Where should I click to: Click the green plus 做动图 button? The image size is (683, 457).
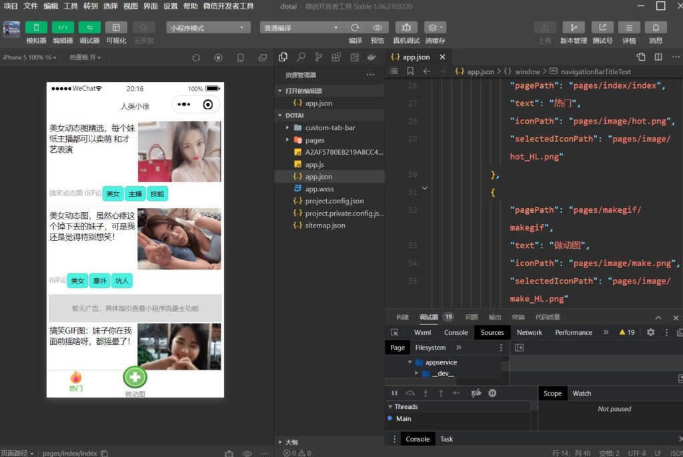point(135,377)
